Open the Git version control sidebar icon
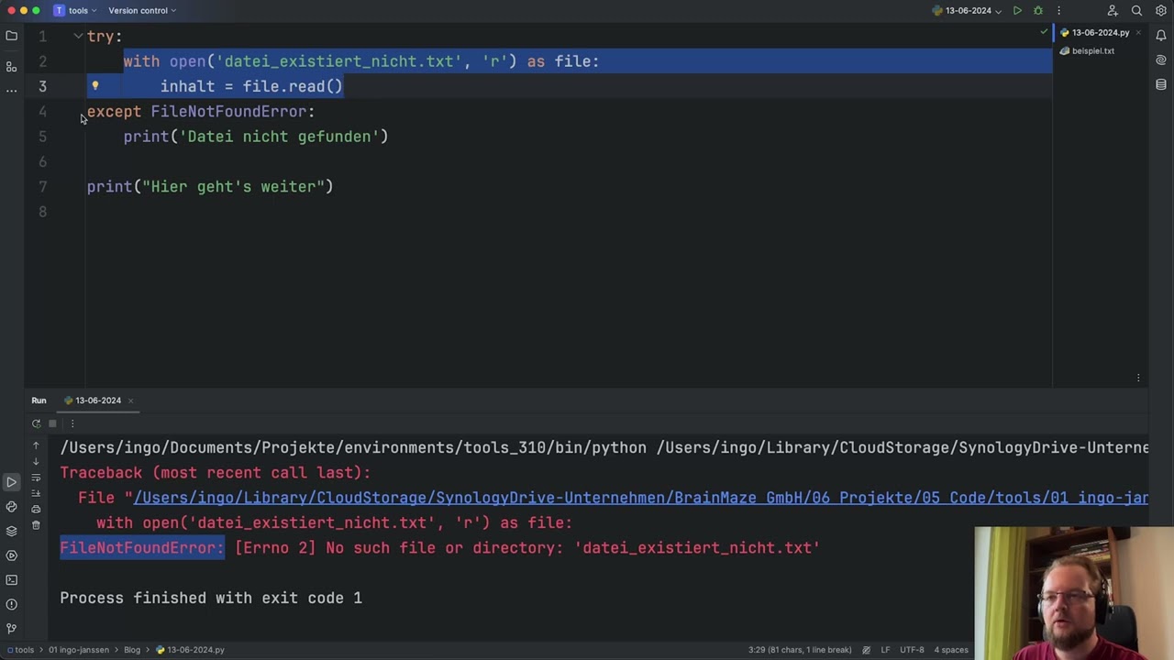 [11, 629]
